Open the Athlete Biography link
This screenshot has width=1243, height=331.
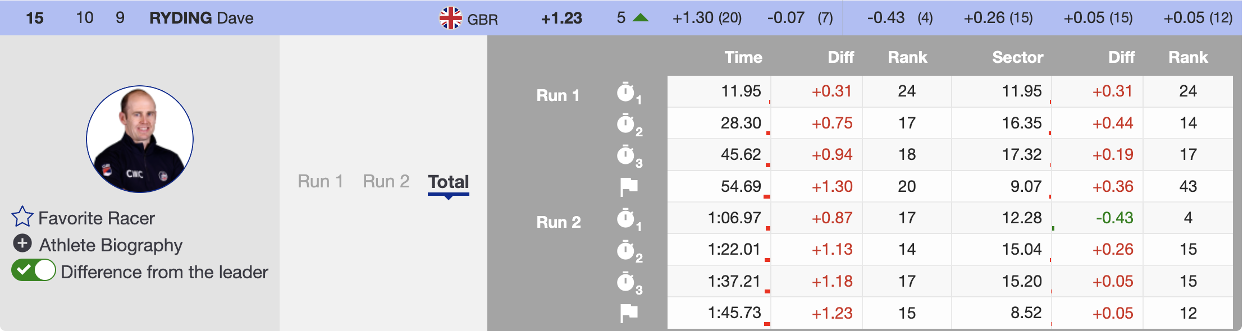[111, 245]
